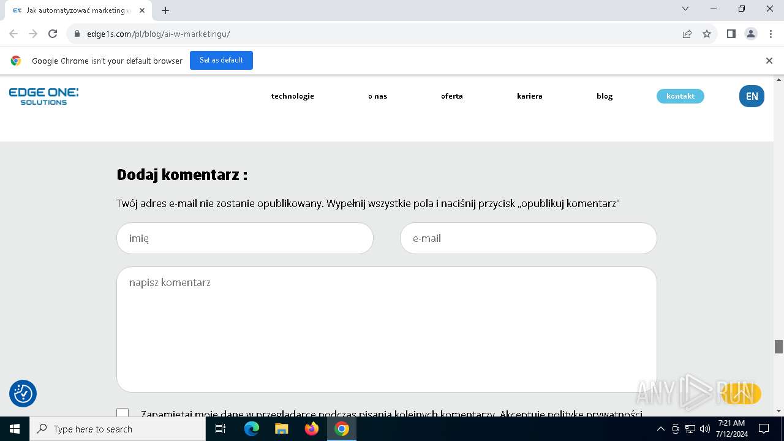The width and height of the screenshot is (784, 441).
Task: Open the kariera menu item
Action: pos(530,96)
